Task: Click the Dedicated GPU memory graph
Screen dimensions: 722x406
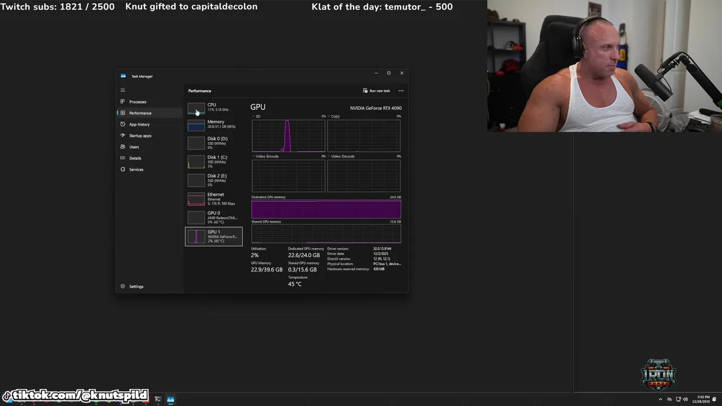Action: [326, 209]
